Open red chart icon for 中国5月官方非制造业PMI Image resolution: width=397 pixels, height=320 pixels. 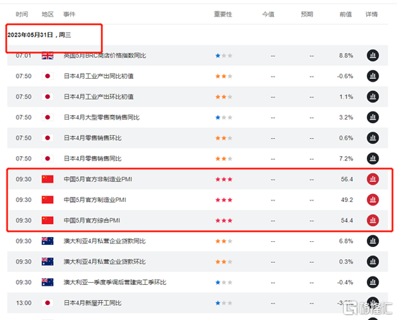(x=373, y=179)
